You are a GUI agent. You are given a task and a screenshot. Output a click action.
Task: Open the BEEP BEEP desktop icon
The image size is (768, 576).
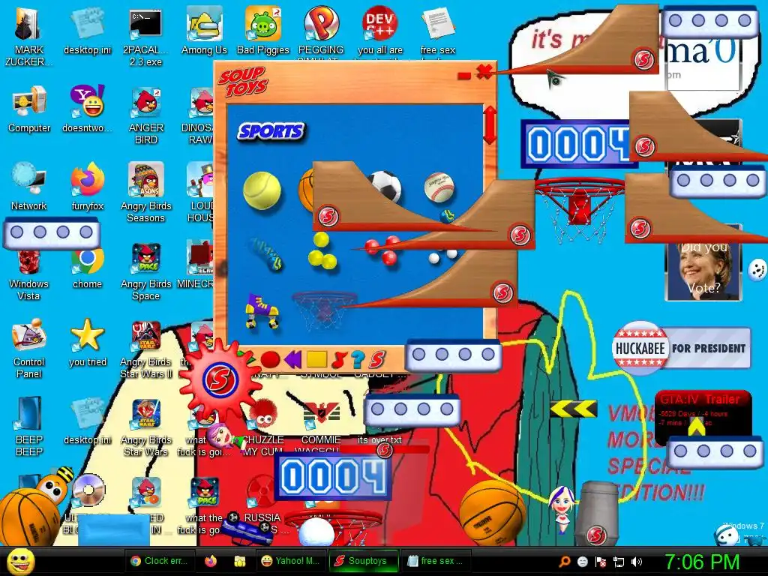pos(29,426)
